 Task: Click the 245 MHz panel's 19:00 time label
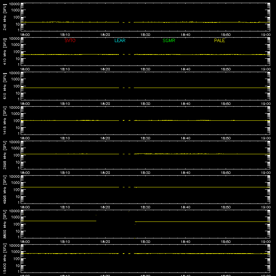point(266,35)
